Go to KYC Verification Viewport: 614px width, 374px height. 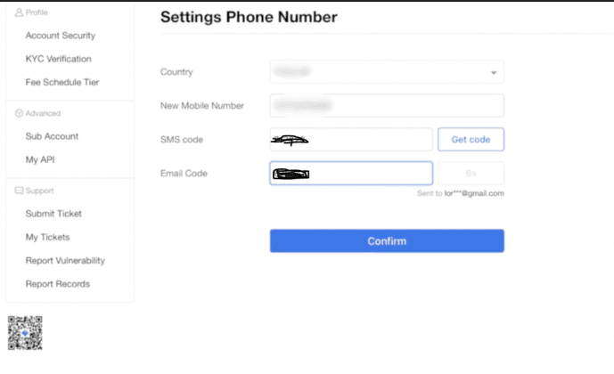tap(58, 59)
